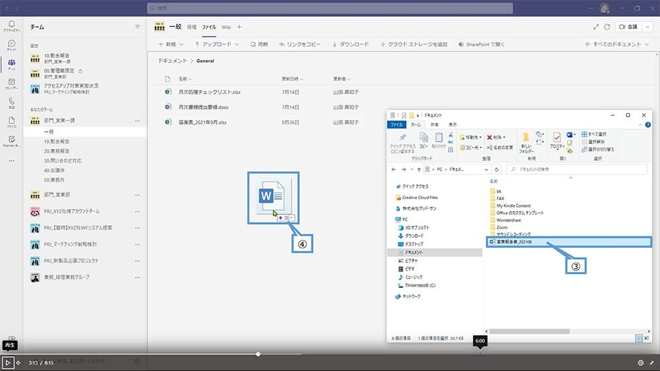Click 名前の変更 in Explorer ribbon
660x371 pixels.
[500, 148]
